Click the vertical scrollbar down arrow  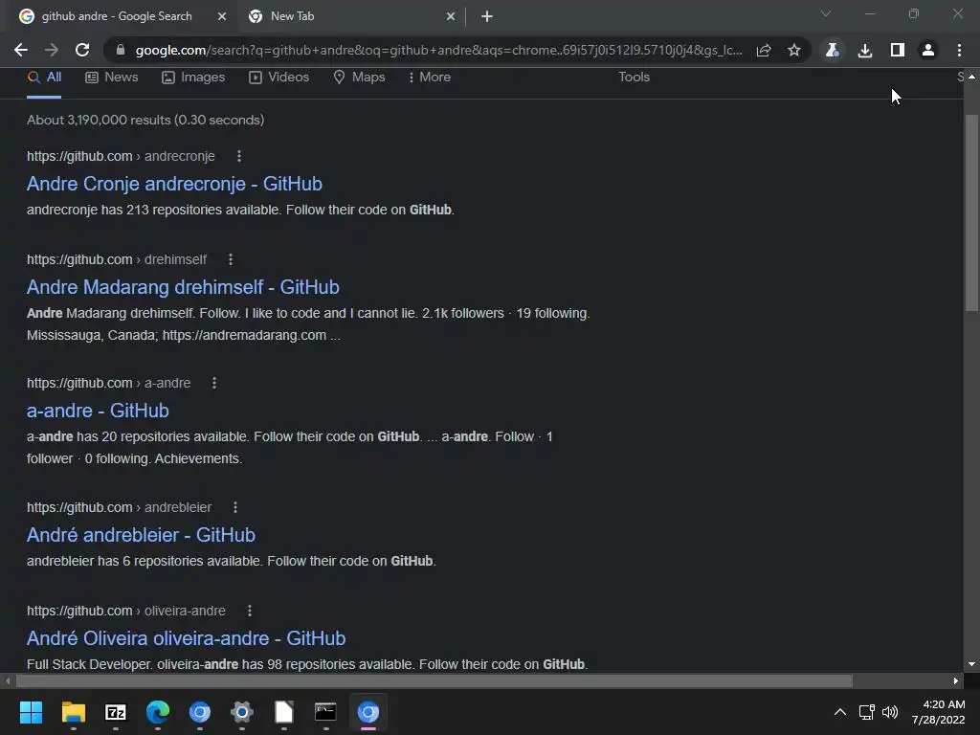tap(971, 664)
